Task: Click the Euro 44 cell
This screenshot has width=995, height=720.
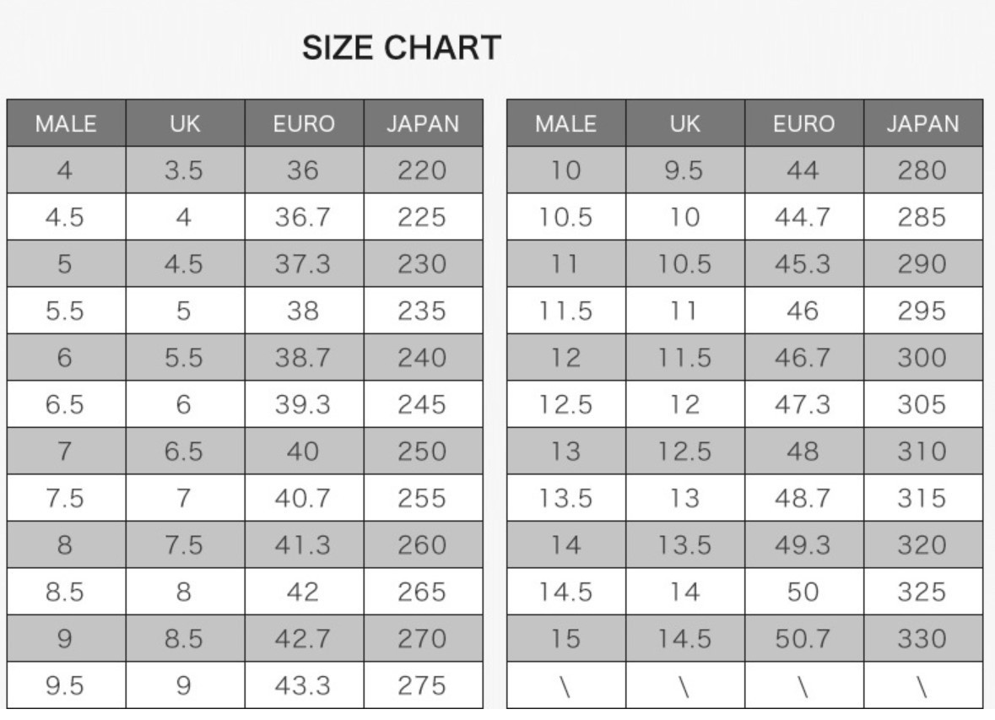Action: click(x=803, y=171)
